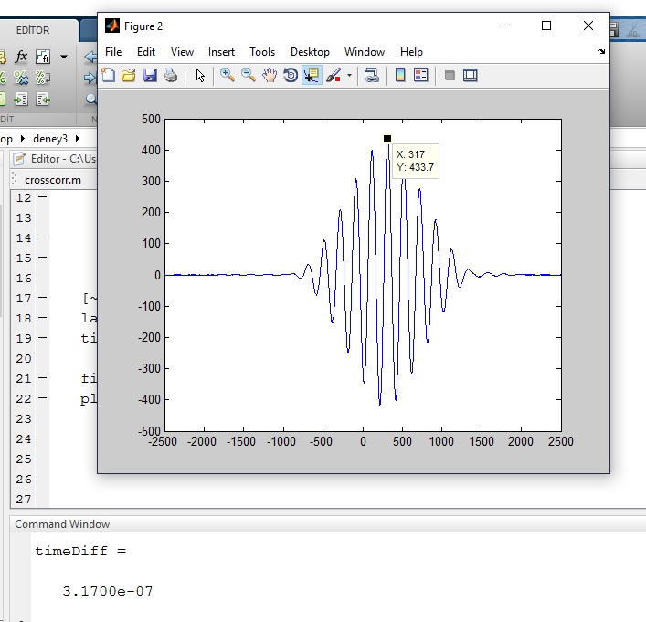Click New Figure icon in Figure 2 toolbar
Screen dimensions: 646x622
pos(108,76)
